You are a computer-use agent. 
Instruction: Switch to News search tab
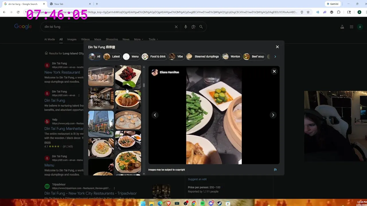126,39
